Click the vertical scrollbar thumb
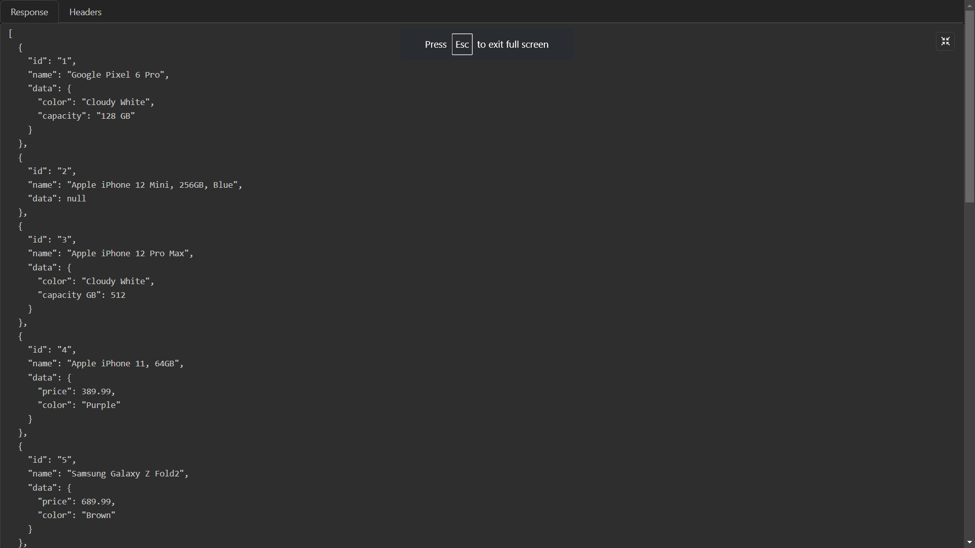This screenshot has height=548, width=975. 969,107
